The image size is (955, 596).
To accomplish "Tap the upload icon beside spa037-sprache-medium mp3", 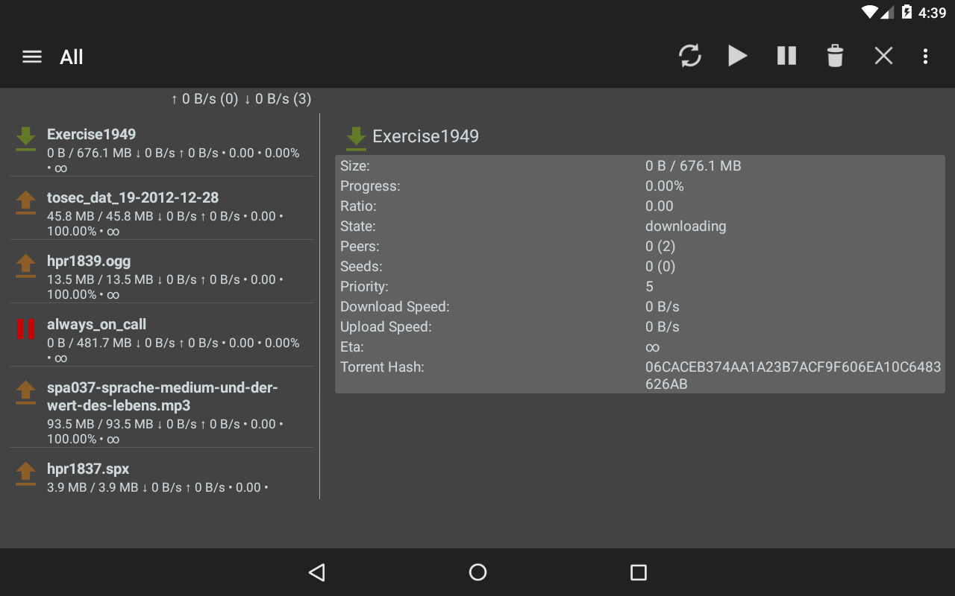I will [x=25, y=393].
